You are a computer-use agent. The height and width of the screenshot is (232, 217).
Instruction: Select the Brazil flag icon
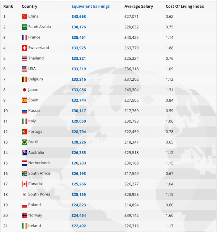point(24,142)
